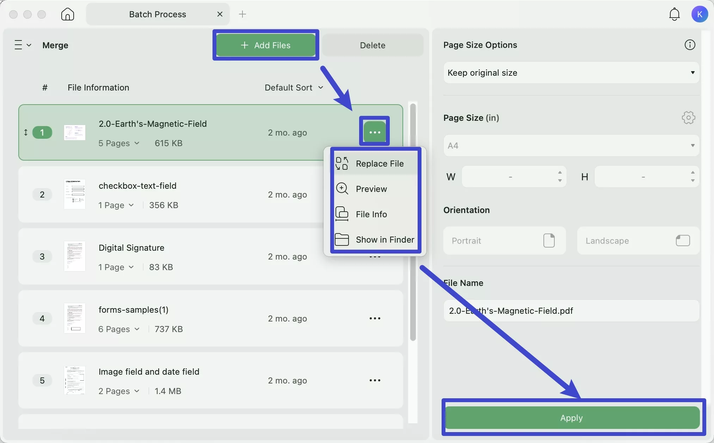Select Landscape orientation
This screenshot has width=714, height=443.
pyautogui.click(x=638, y=241)
